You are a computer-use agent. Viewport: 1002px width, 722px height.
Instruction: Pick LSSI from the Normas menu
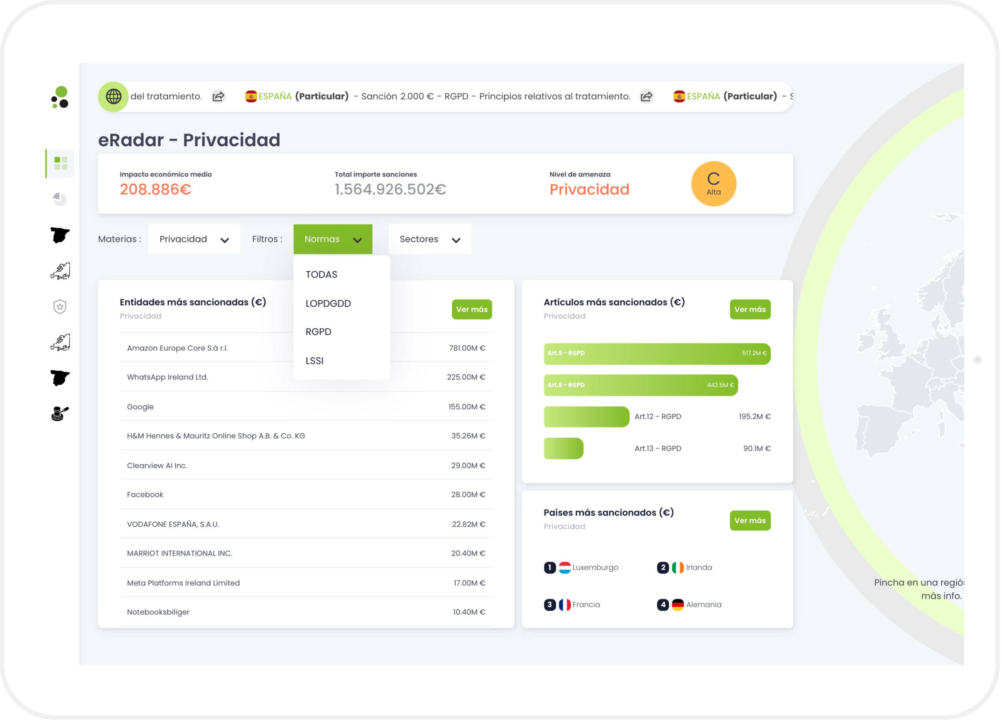[315, 361]
